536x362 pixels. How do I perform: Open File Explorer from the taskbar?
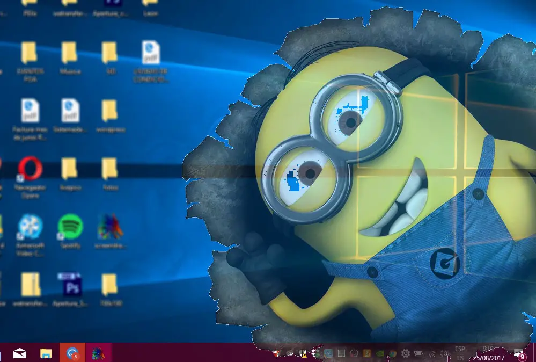[x=46, y=353]
